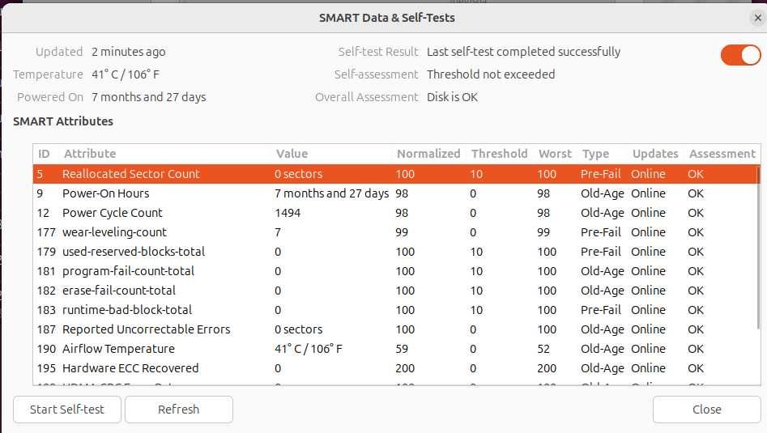This screenshot has height=433, width=767.
Task: Toggle the SMART enabled switch off
Action: click(x=740, y=55)
